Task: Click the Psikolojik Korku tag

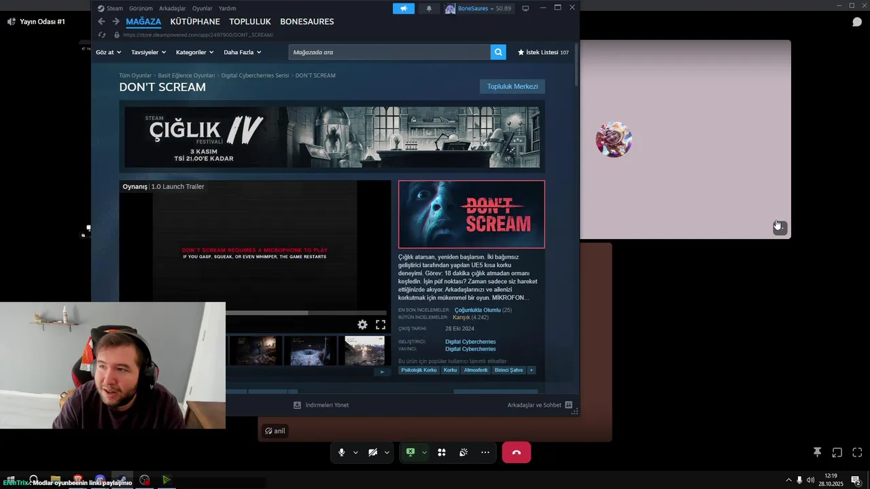Action: coord(419,370)
